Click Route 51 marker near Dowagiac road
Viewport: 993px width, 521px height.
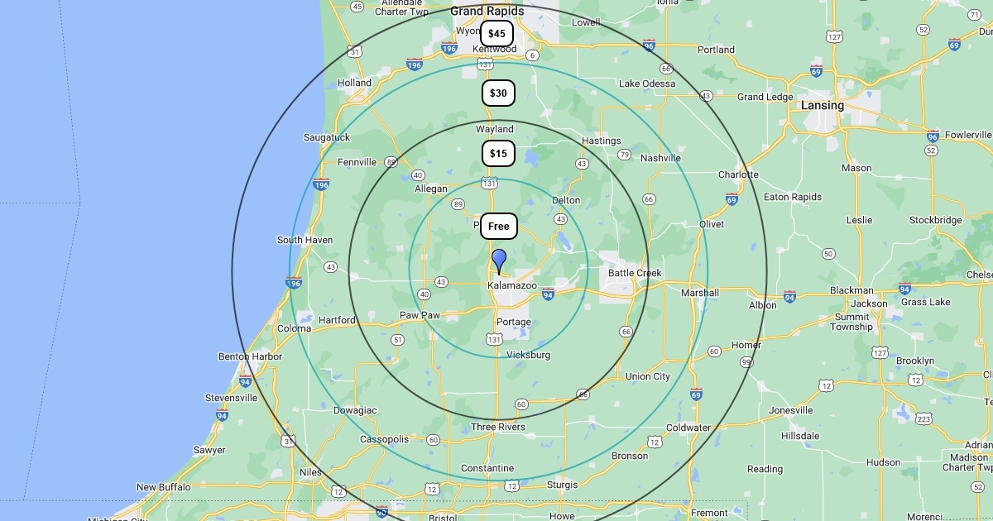coord(398,340)
